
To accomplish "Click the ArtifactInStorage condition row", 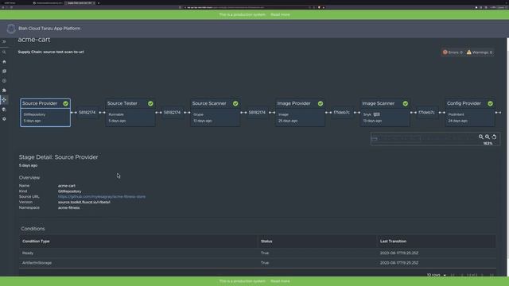I will [x=258, y=263].
